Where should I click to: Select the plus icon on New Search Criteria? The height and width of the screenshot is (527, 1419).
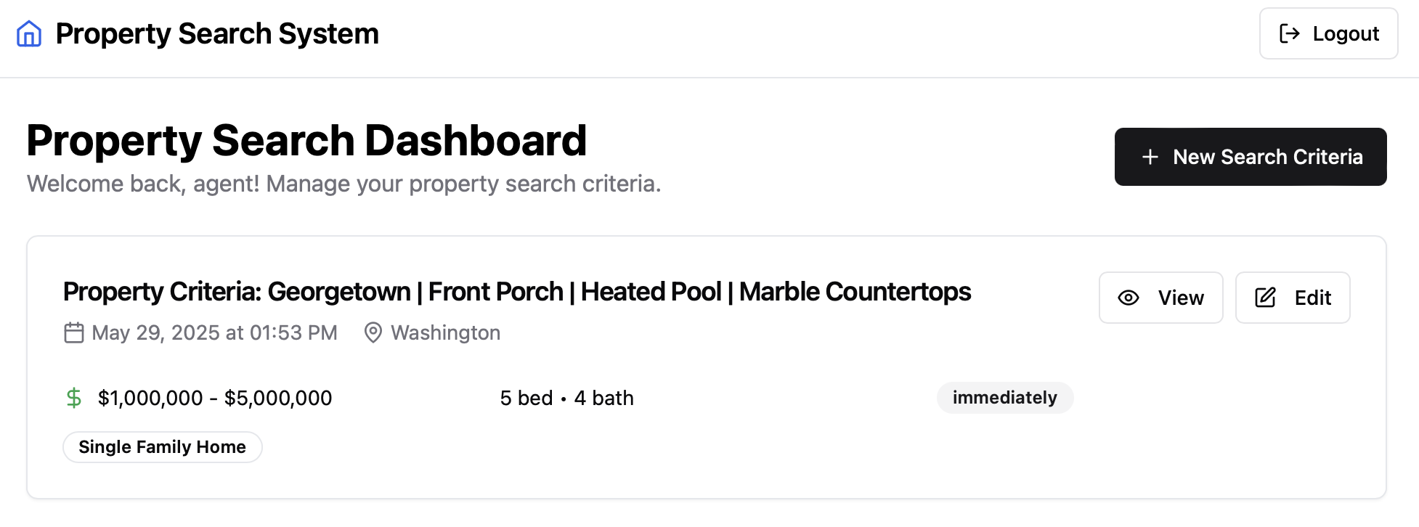[x=1150, y=157]
